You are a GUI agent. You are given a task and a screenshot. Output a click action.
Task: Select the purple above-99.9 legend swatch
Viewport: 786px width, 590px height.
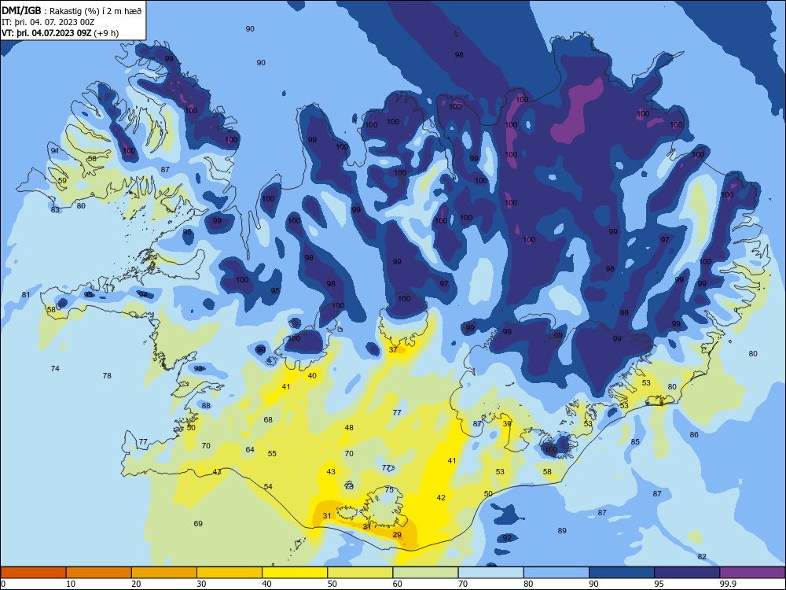click(x=752, y=573)
